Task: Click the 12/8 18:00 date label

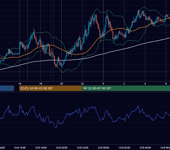Action: tap(41, 148)
